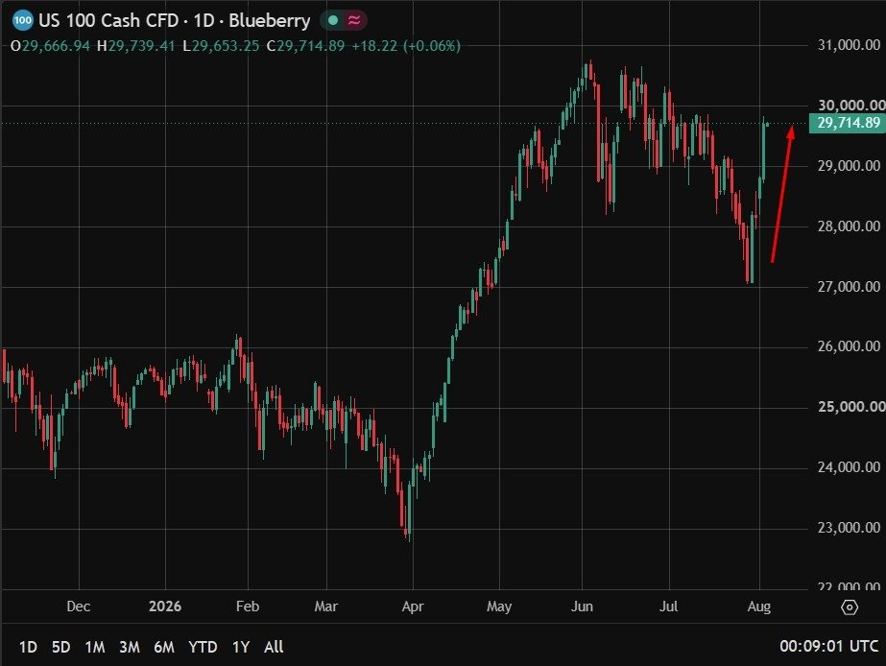Select the 6M time range
The width and height of the screenshot is (886, 666).
point(164,647)
